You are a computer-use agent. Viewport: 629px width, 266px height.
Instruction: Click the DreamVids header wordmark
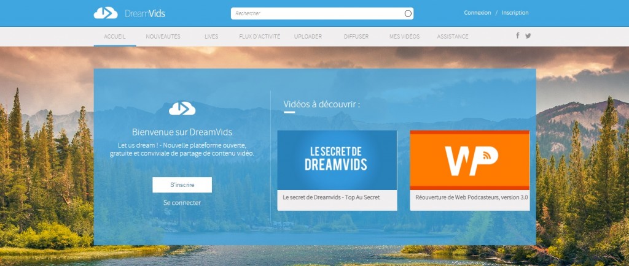[x=145, y=13]
